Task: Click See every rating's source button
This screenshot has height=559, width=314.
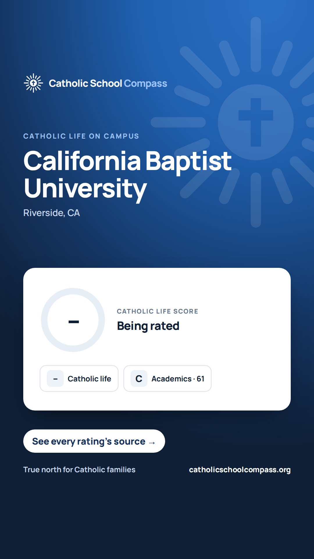Action: click(x=94, y=441)
